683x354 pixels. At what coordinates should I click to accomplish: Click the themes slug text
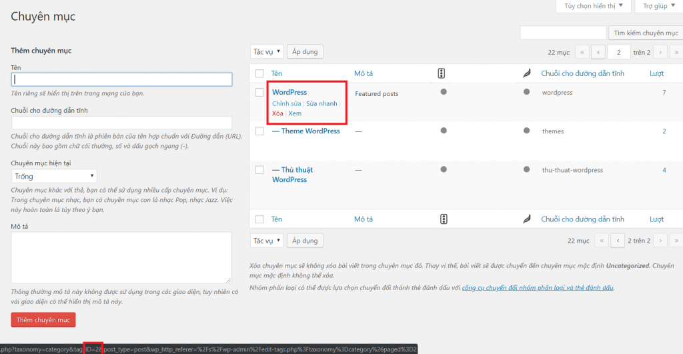(553, 131)
